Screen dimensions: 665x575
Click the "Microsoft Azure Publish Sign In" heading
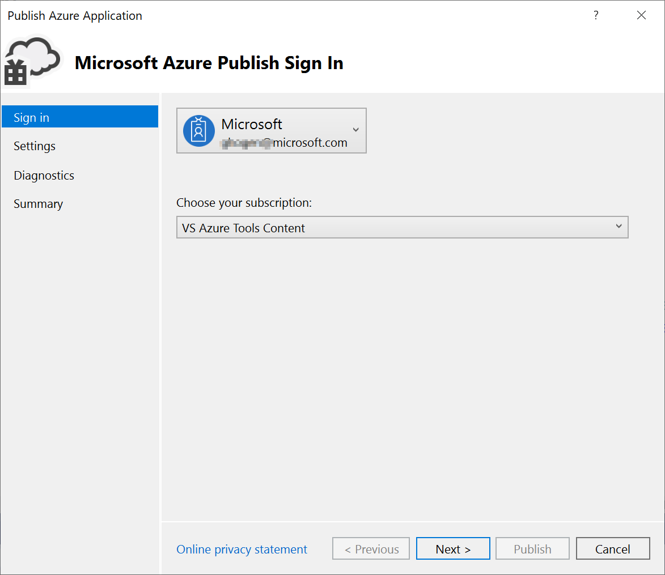coord(209,63)
